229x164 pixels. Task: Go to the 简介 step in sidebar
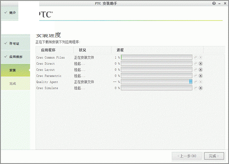click(x=10, y=13)
